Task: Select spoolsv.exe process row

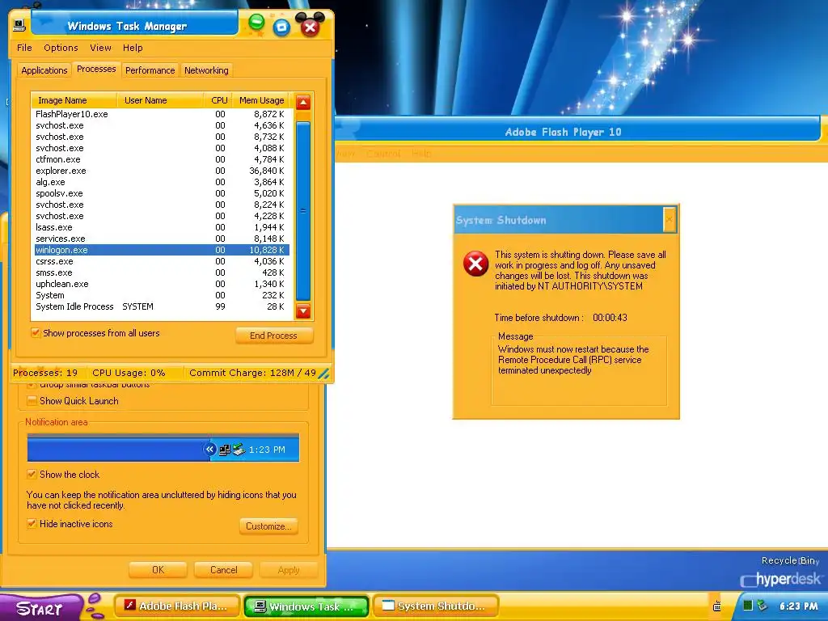Action: [161, 193]
